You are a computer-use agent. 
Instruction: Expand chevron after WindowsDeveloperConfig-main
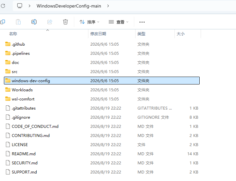point(108,6)
